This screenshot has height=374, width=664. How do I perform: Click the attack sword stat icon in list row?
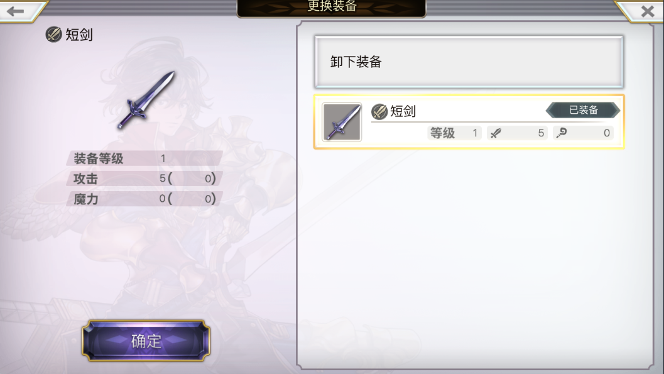(x=496, y=133)
